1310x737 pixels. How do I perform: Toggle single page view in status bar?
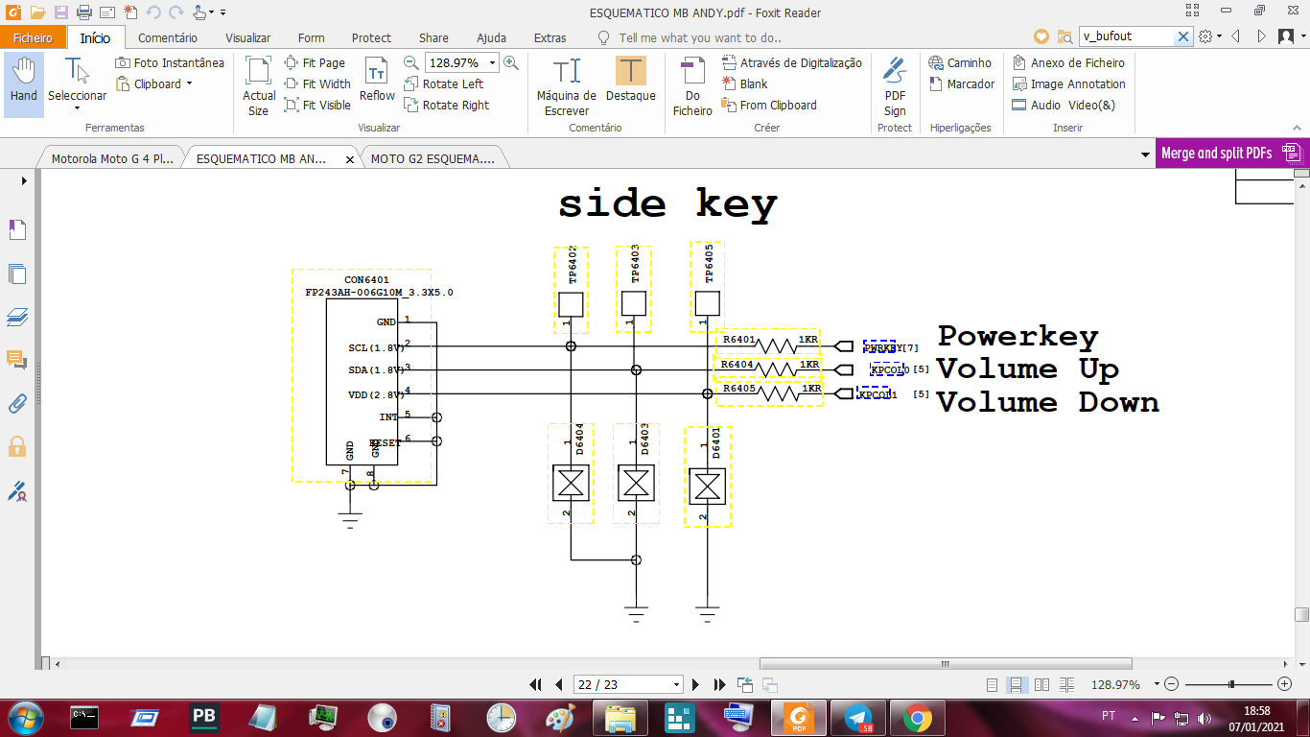click(x=992, y=685)
